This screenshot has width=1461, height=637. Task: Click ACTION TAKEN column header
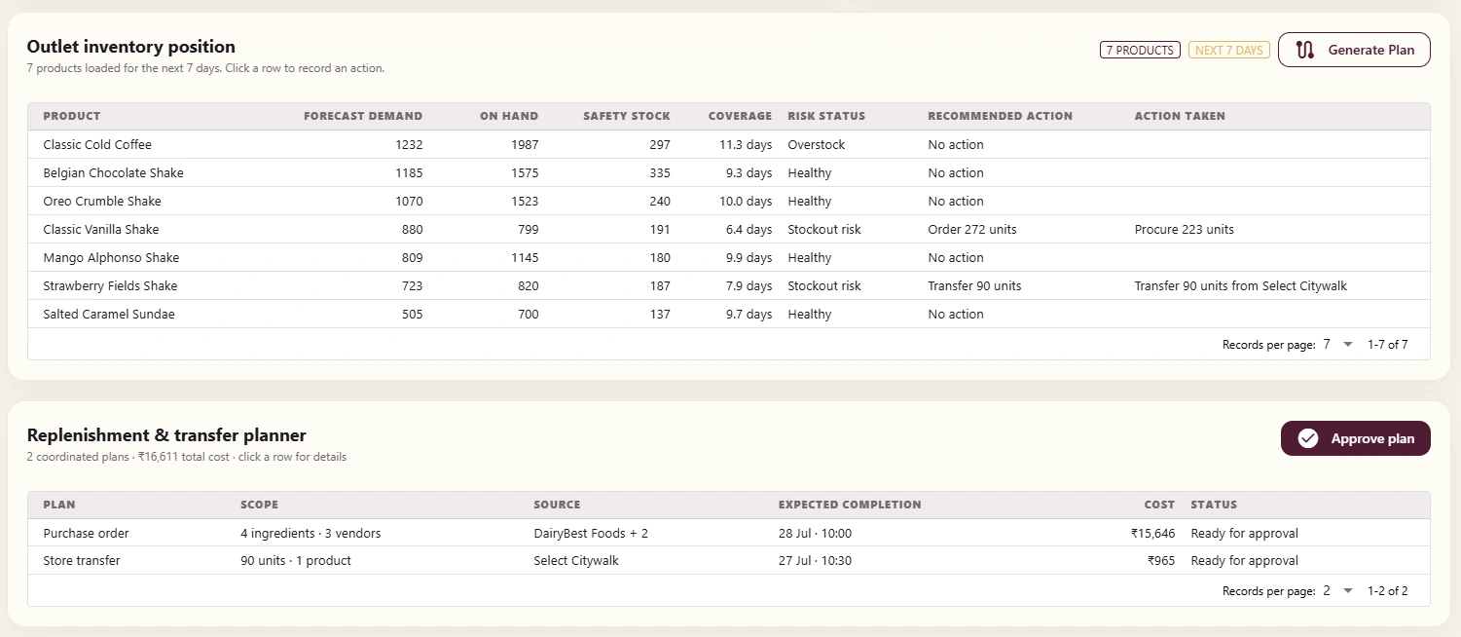point(1180,116)
